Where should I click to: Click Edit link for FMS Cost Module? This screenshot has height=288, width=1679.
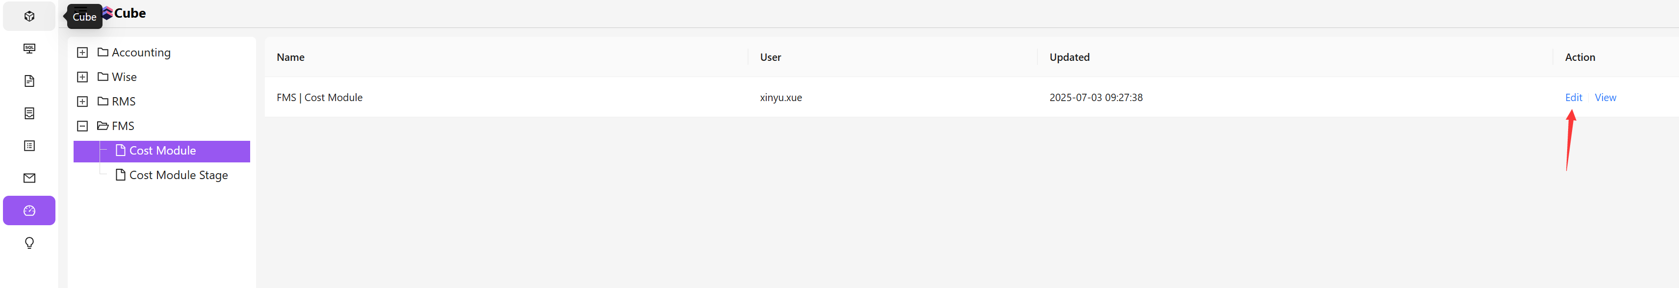tap(1573, 98)
